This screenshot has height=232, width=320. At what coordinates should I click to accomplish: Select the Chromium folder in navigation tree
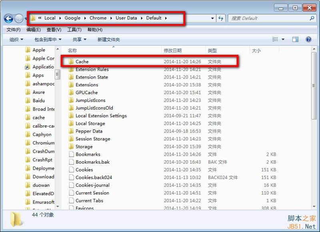click(x=43, y=143)
